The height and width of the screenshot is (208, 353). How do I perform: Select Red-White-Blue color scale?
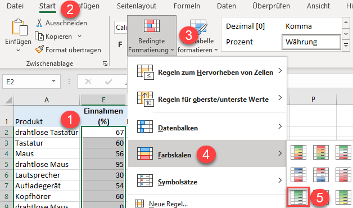pos(320,175)
